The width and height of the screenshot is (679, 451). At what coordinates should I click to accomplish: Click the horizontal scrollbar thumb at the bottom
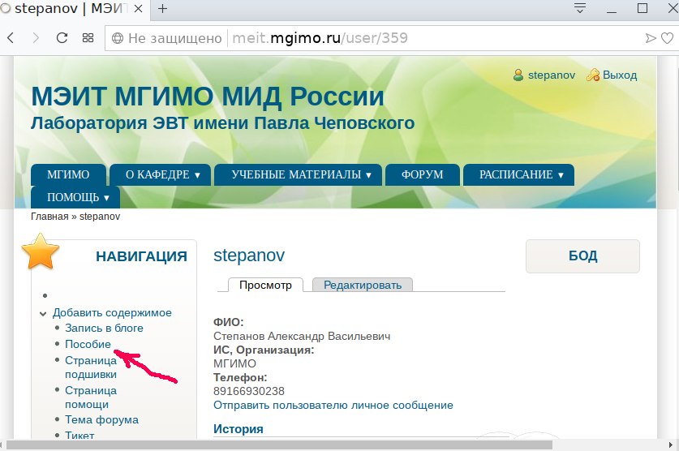point(279,445)
